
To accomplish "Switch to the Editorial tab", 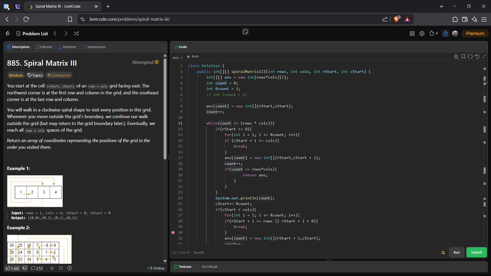I will coord(43,47).
